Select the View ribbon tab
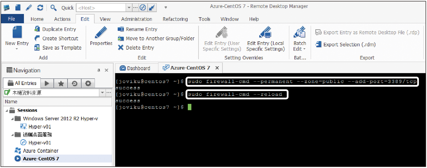This screenshot has height=168, width=427. click(x=105, y=19)
